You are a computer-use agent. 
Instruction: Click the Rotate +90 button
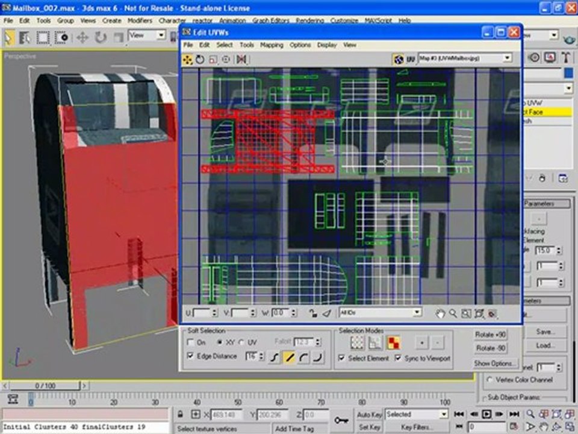(x=490, y=335)
